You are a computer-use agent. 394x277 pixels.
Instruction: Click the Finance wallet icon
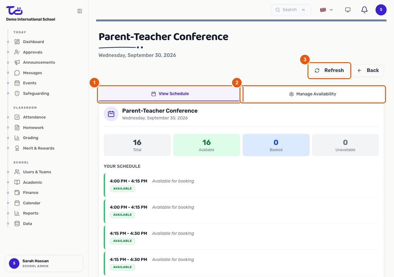tap(17, 193)
